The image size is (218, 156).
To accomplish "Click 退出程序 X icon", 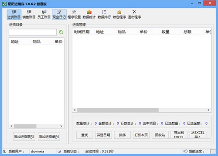I will (x=134, y=14).
